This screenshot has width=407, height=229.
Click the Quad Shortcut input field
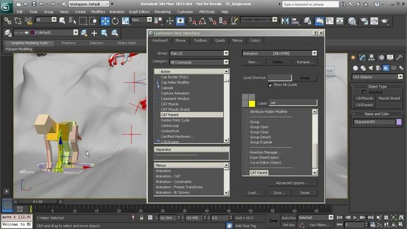click(x=280, y=78)
